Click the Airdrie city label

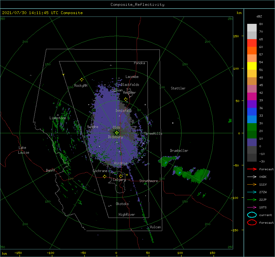point(120,163)
